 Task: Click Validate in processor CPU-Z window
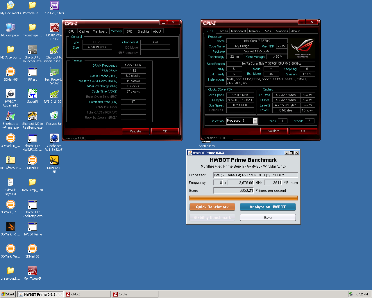click(274, 131)
